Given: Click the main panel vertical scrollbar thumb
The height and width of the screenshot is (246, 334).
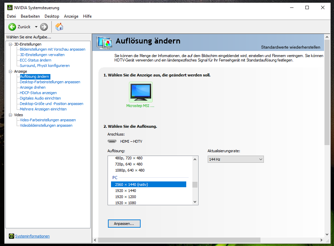Looking at the screenshot, I should pos(327,92).
